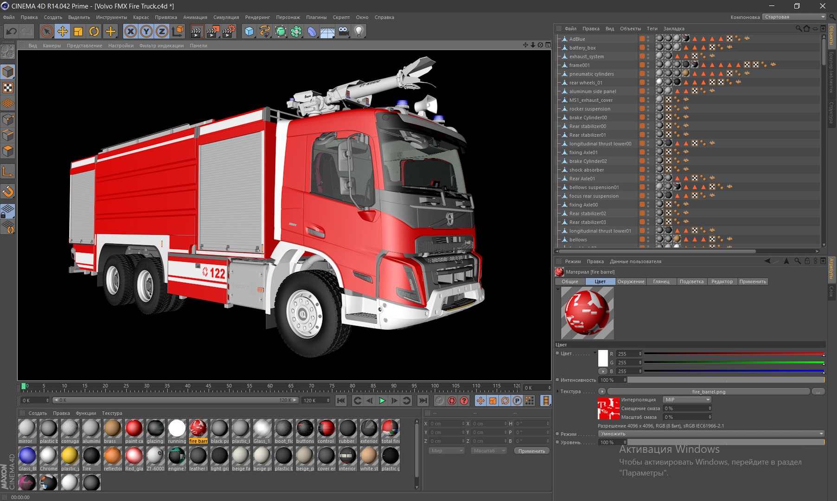Screen dimensions: 837x501
Task: Click the render view clapperboard icon
Action: tap(197, 31)
